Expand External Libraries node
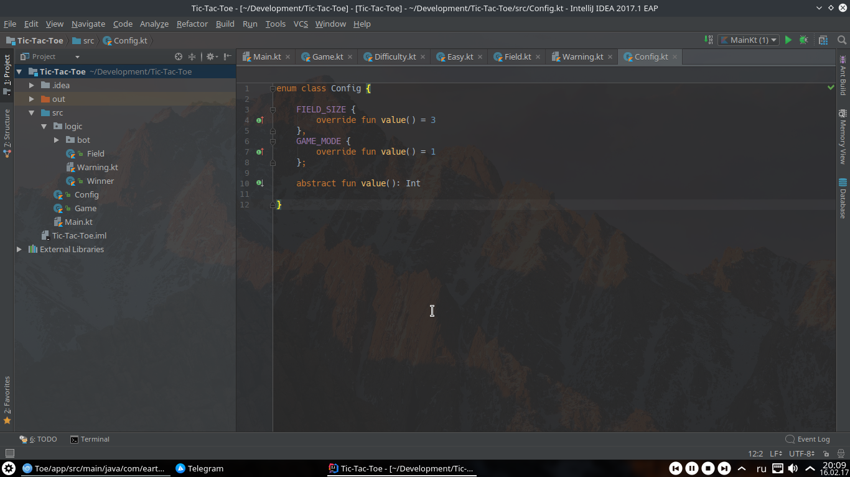The image size is (850, 477). click(x=19, y=249)
